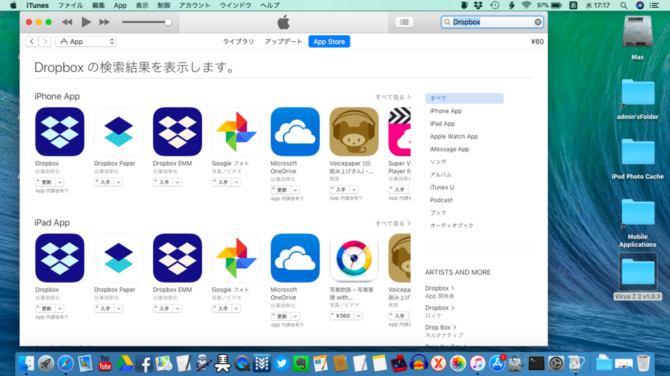Open Dropbox in the iPad App row
This screenshot has width=670, height=376.
click(60, 258)
